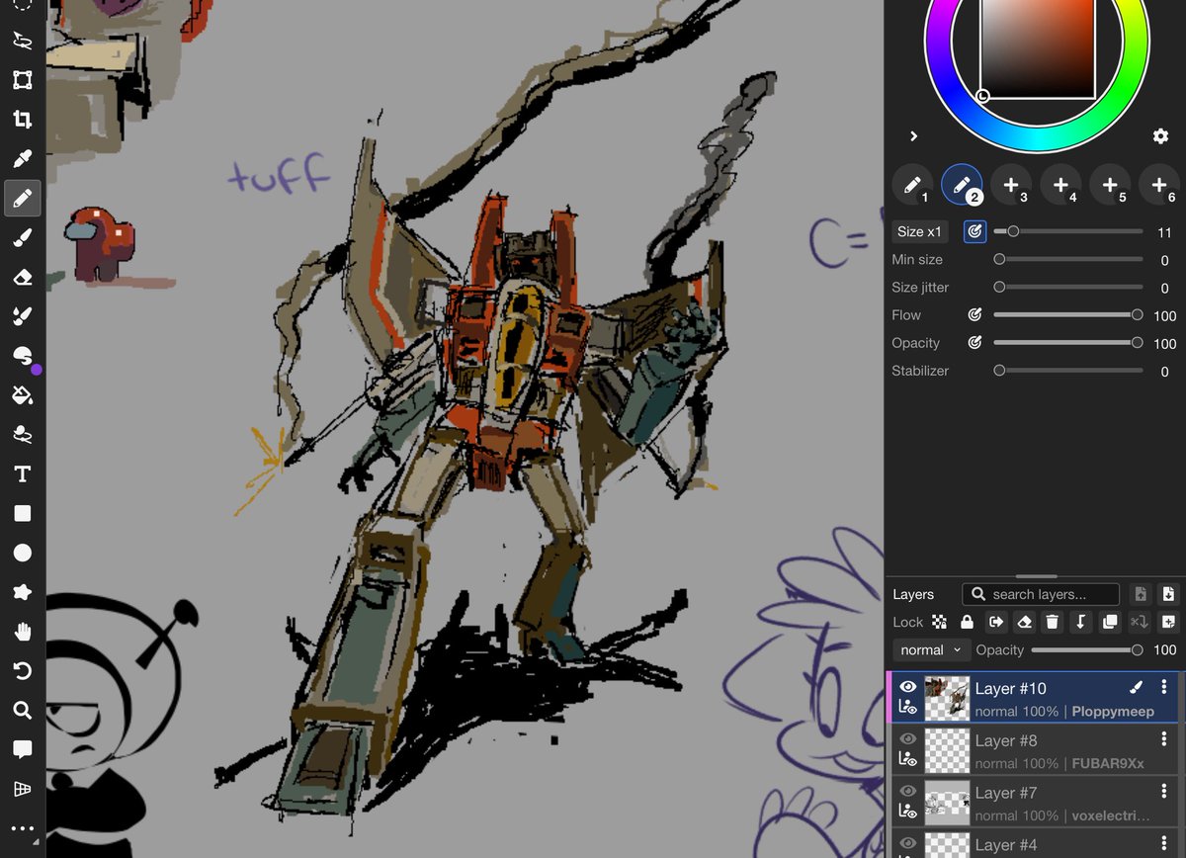Toggle Layer #4 visibility eye
Screen dimensions: 1186x858
click(x=908, y=843)
